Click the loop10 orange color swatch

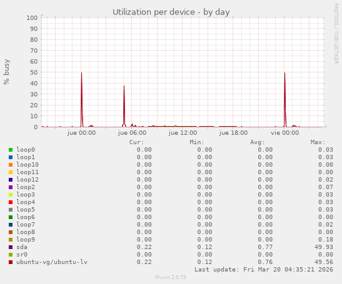pyautogui.click(x=11, y=165)
